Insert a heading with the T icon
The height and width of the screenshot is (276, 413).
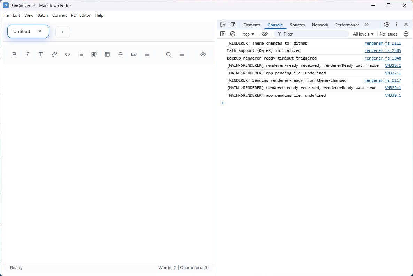(x=40, y=54)
